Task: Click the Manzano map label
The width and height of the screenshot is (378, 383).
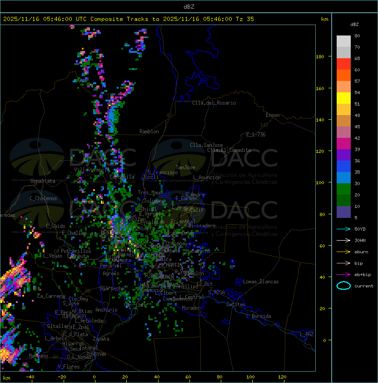Action: (38, 356)
